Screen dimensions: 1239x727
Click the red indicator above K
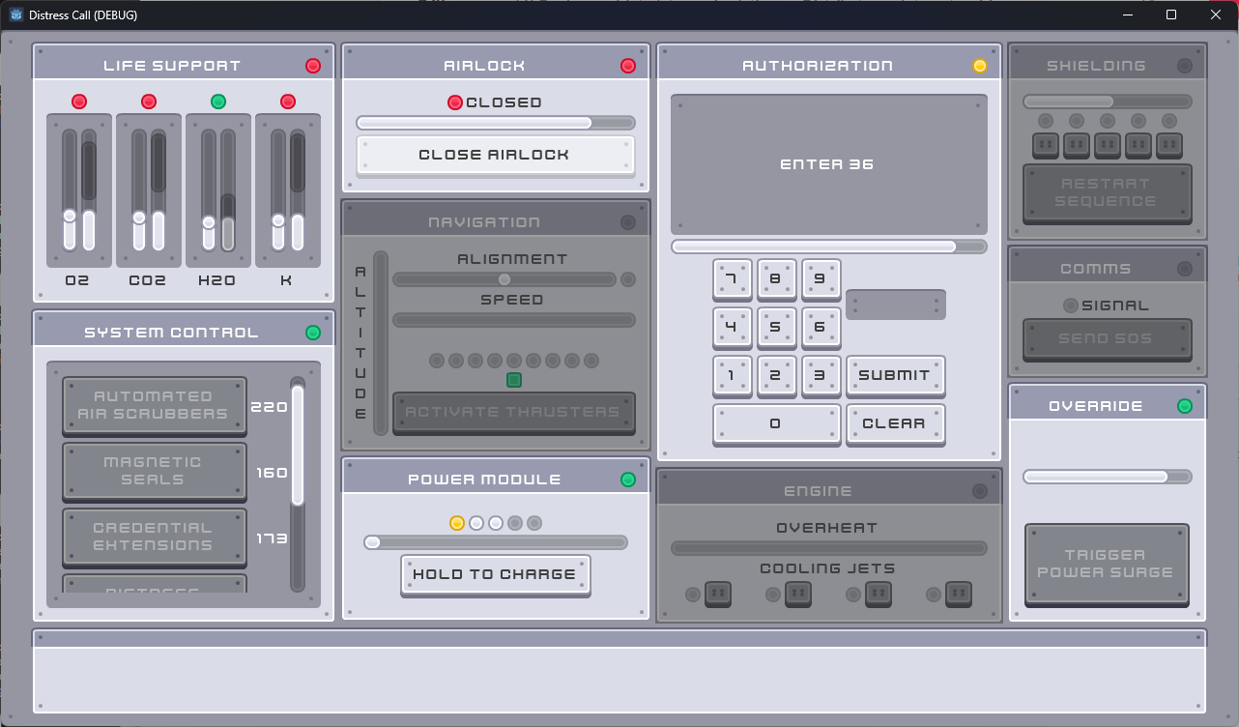click(288, 102)
